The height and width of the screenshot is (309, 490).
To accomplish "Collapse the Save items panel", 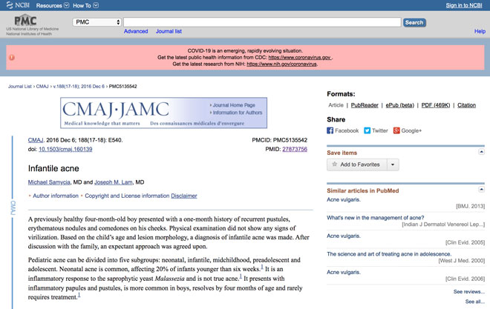I will coord(482,152).
